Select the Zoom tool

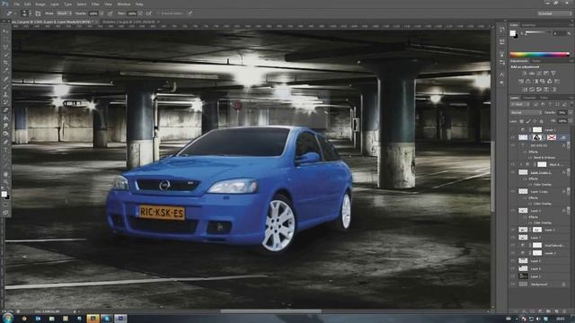(5, 181)
